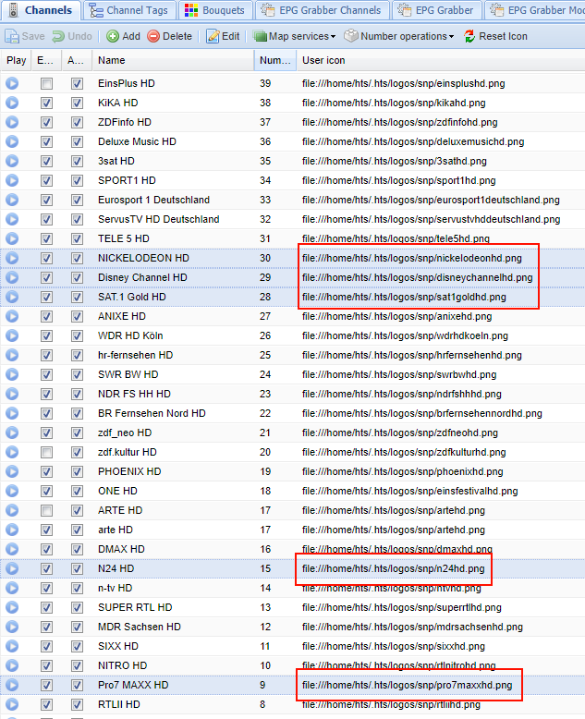Play the SPORT1 HD channel
This screenshot has height=719, width=585.
click(12, 180)
